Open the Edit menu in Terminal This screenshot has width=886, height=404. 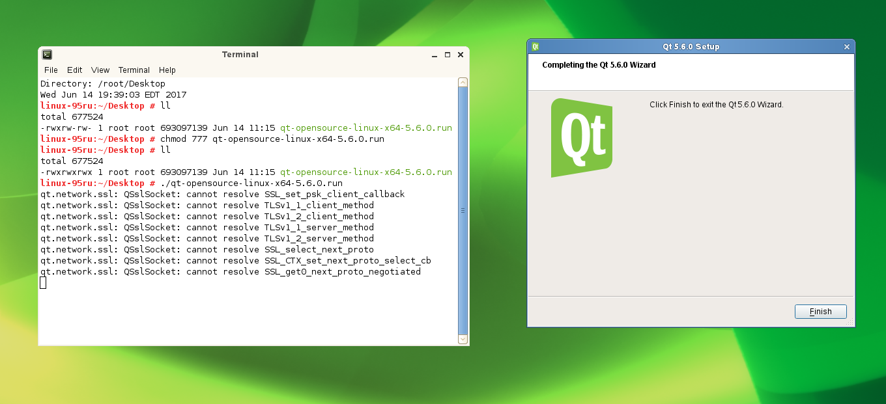[74, 70]
